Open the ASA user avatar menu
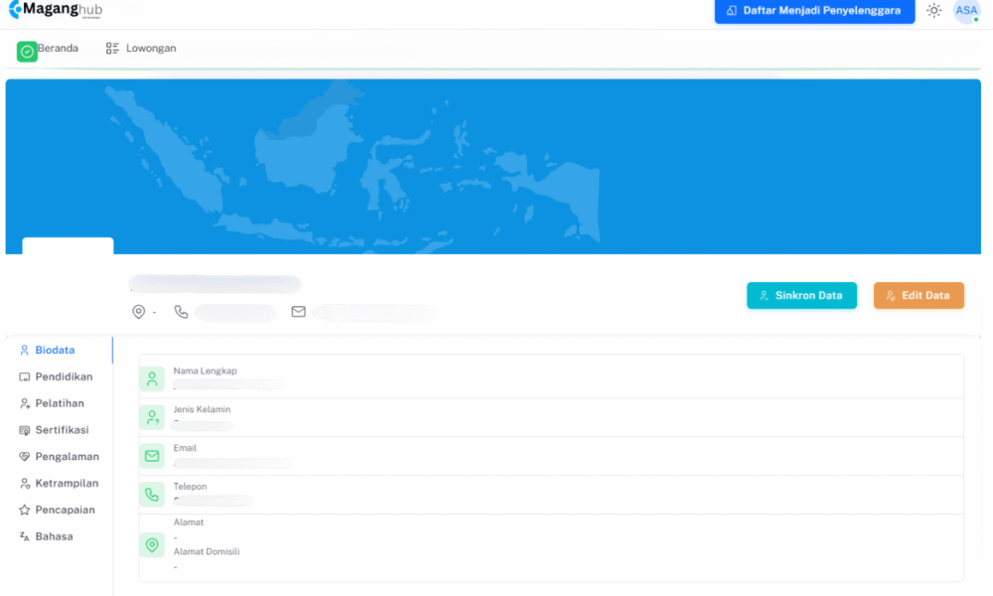The width and height of the screenshot is (993, 596). (966, 11)
